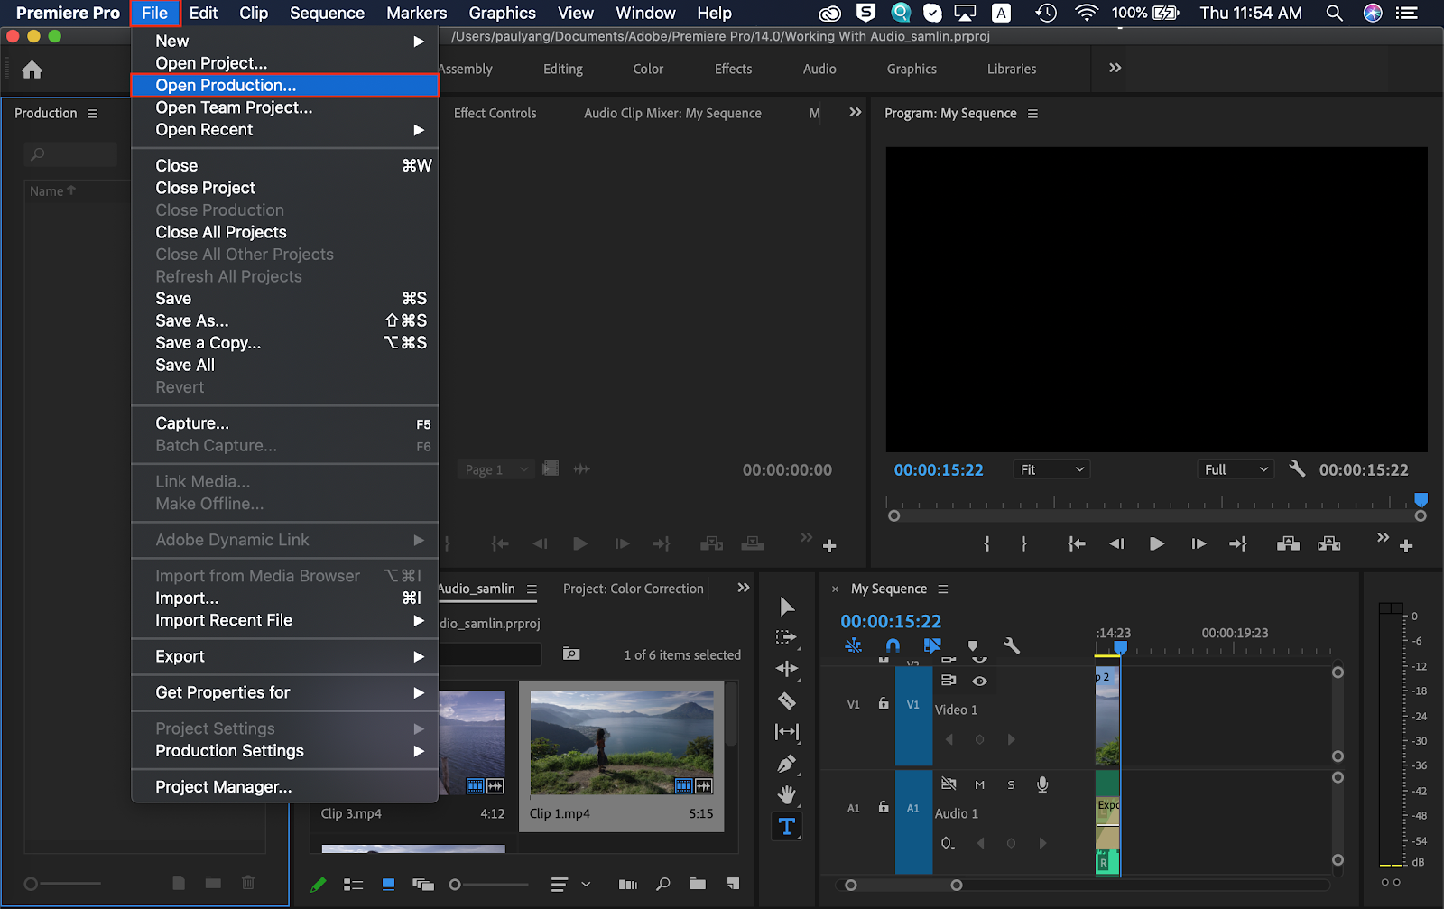The height and width of the screenshot is (909, 1444).
Task: Click Mark In in Program monitor
Action: (x=986, y=543)
